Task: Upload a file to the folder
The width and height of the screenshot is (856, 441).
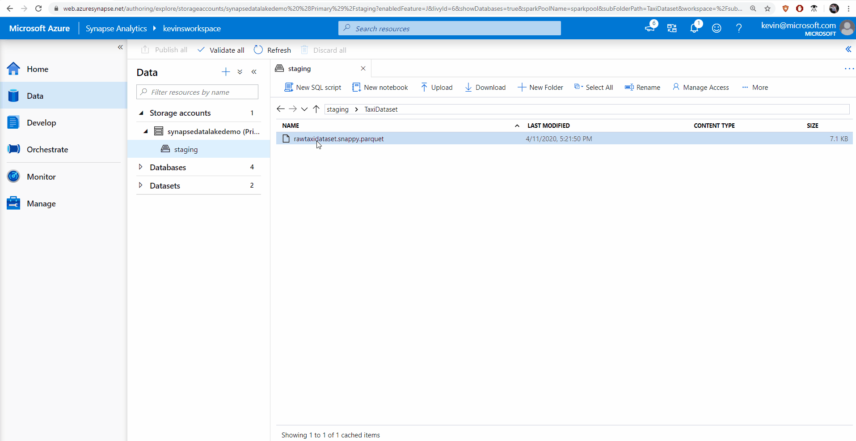Action: pyautogui.click(x=437, y=88)
